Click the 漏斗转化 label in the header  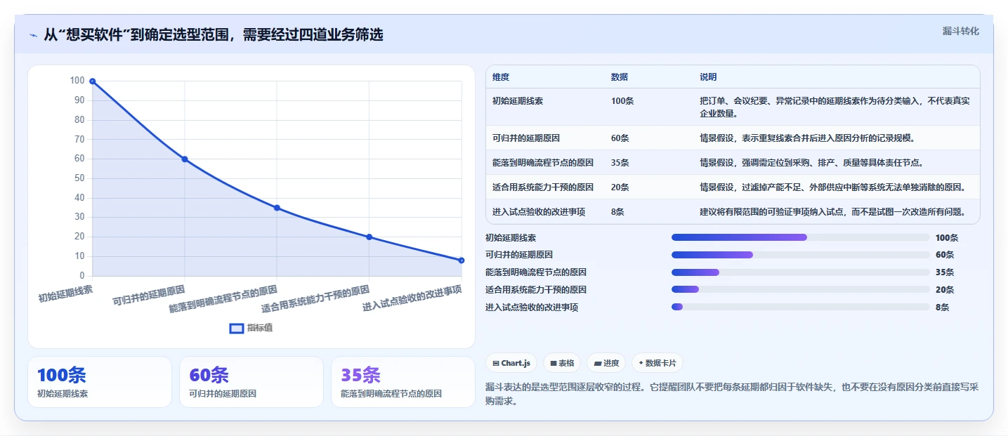click(960, 32)
